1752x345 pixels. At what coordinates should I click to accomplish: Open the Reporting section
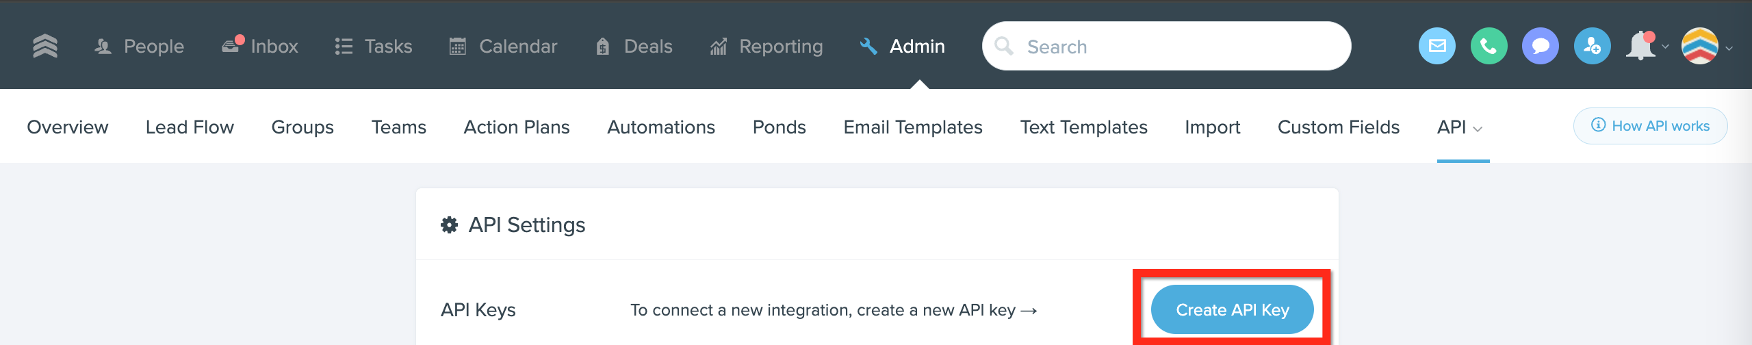766,46
